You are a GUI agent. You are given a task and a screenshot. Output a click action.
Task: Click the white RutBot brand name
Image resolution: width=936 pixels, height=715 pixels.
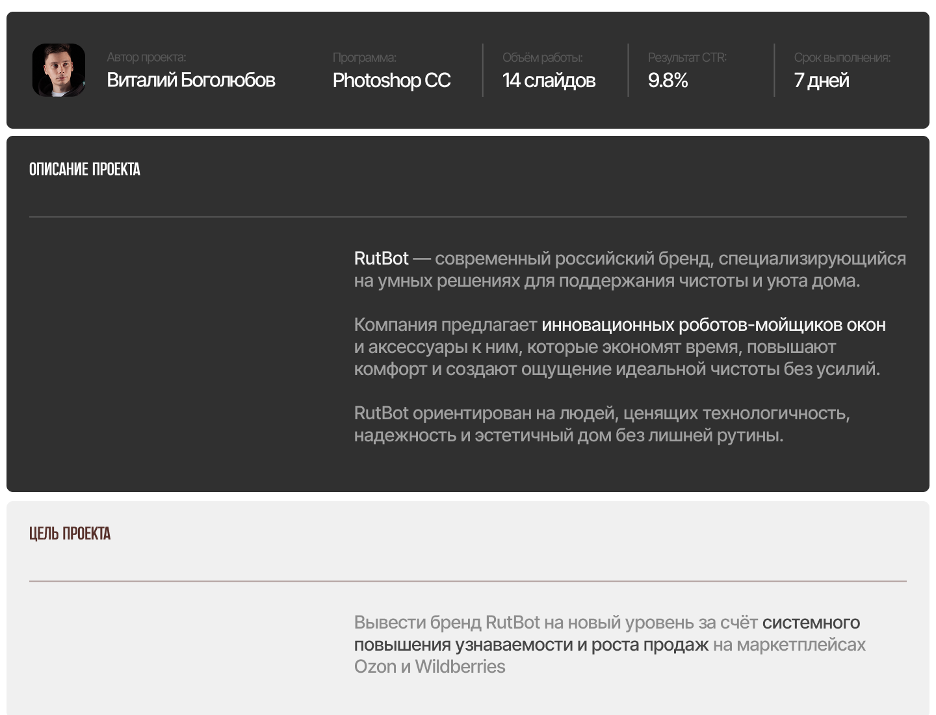381,259
